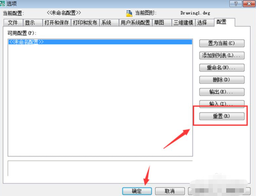The height and width of the screenshot is (196, 256).
Task: Open the 显示 tab
Action: [x=30, y=22]
